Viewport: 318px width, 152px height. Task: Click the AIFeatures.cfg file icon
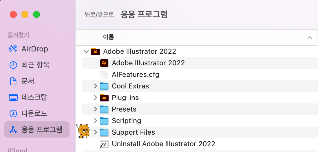click(104, 75)
